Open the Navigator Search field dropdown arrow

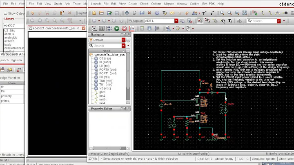123,46
